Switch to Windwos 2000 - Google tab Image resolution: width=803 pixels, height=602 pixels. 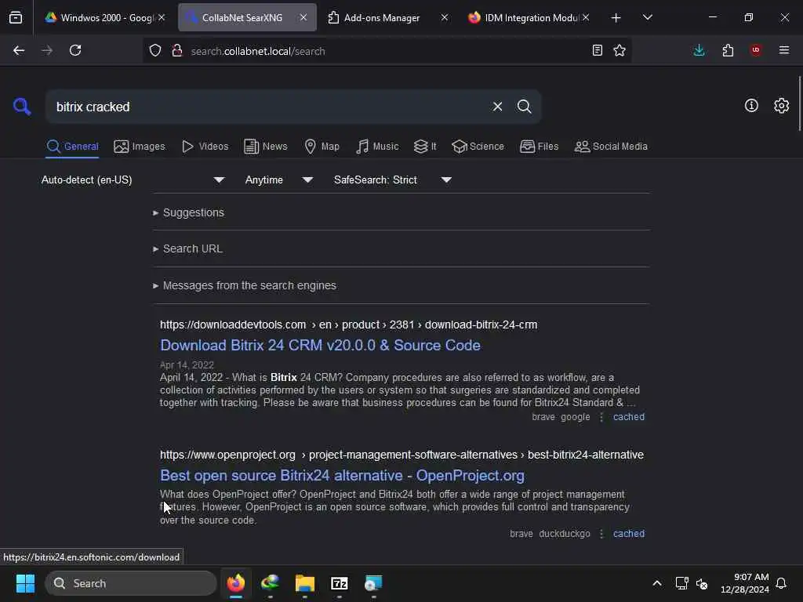105,17
